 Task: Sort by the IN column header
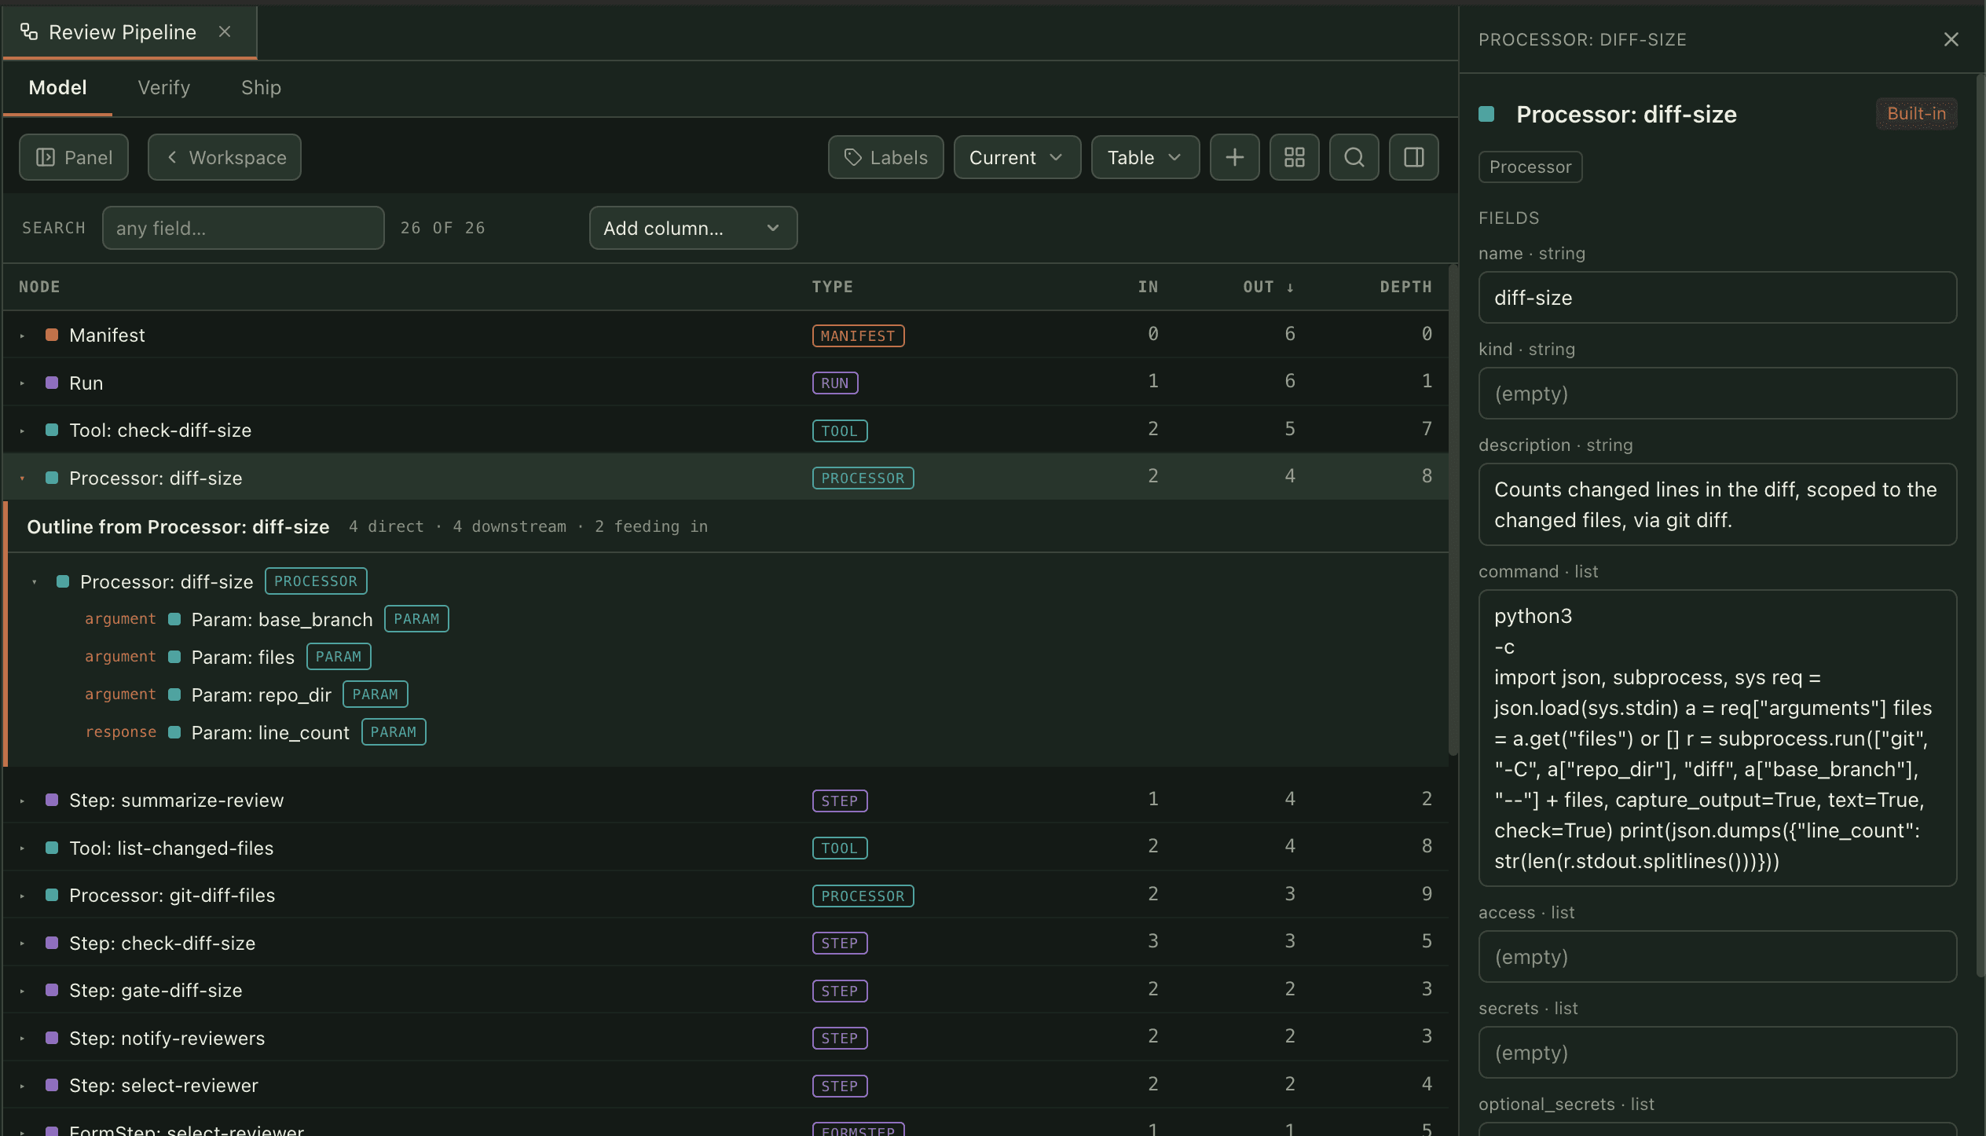tap(1148, 287)
